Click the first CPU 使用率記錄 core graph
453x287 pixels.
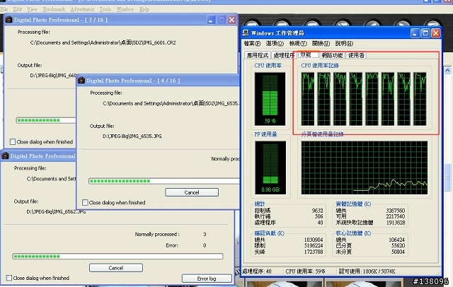click(308, 99)
